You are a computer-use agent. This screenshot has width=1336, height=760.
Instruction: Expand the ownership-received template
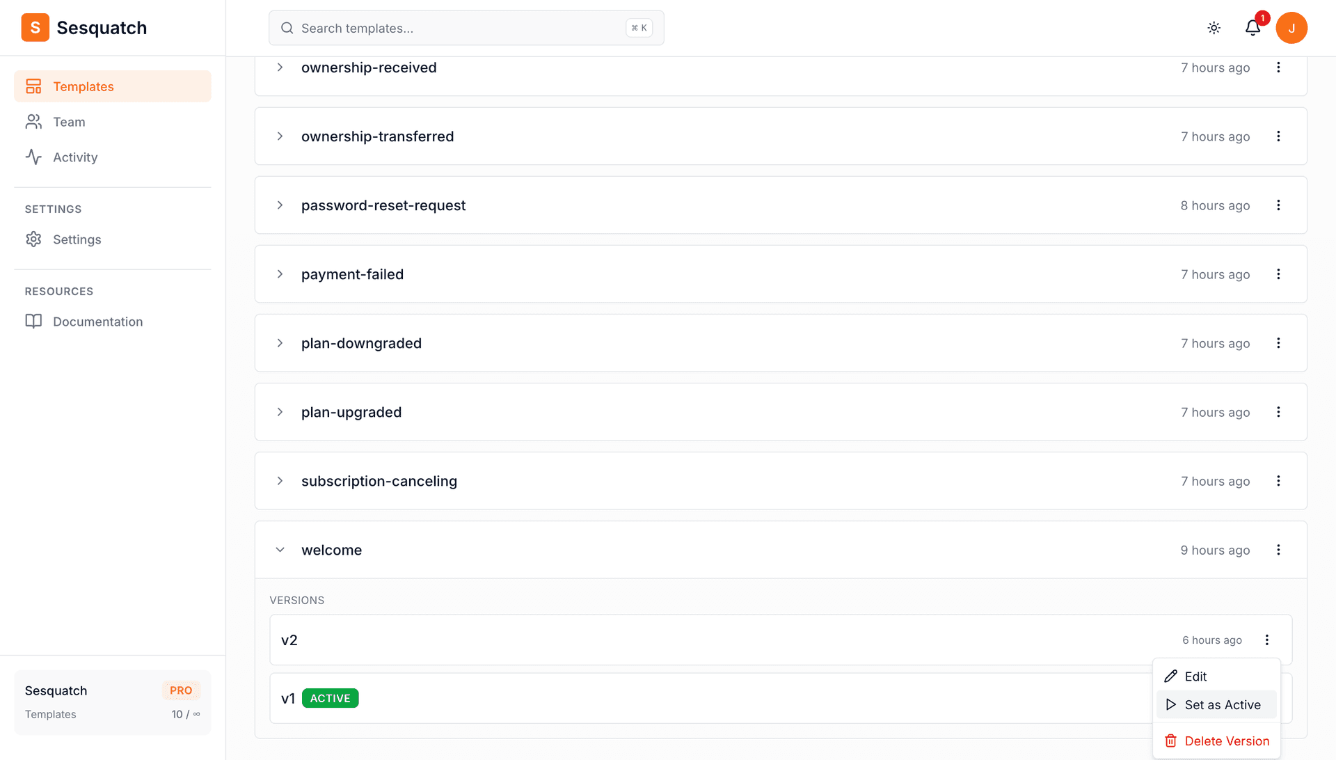[280, 68]
